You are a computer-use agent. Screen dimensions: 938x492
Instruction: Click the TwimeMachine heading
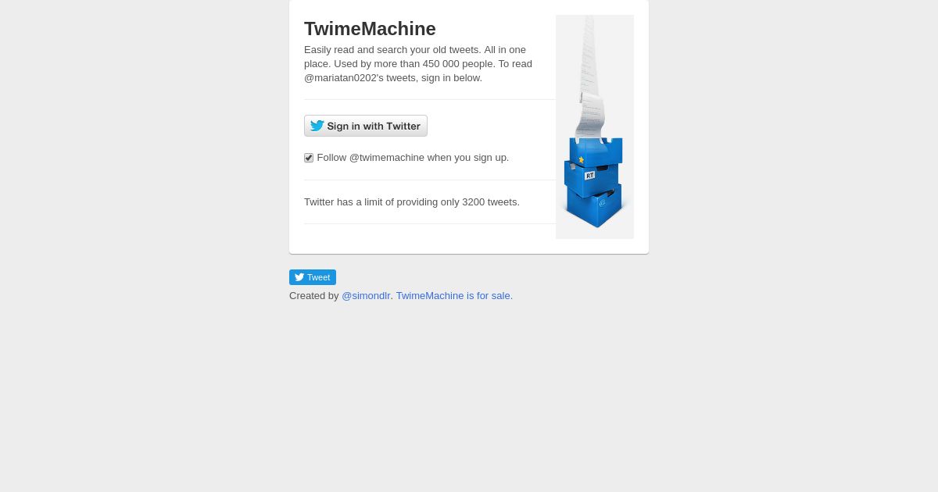point(370,29)
